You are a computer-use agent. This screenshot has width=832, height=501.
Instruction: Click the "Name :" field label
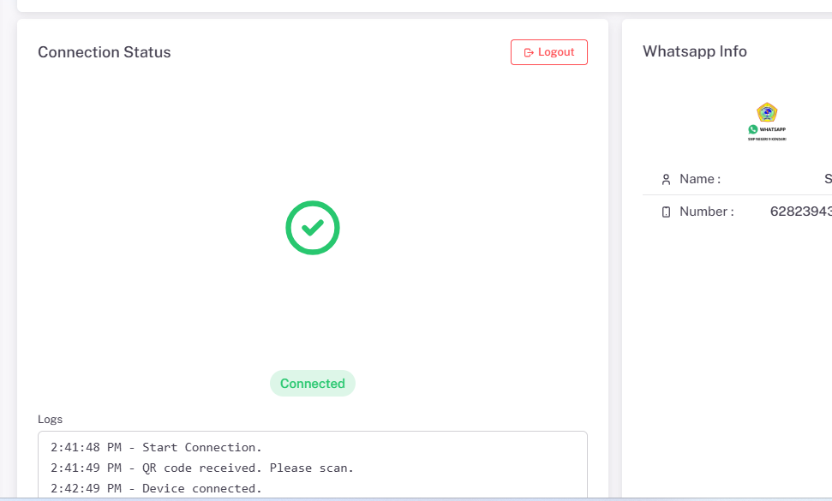click(x=700, y=179)
